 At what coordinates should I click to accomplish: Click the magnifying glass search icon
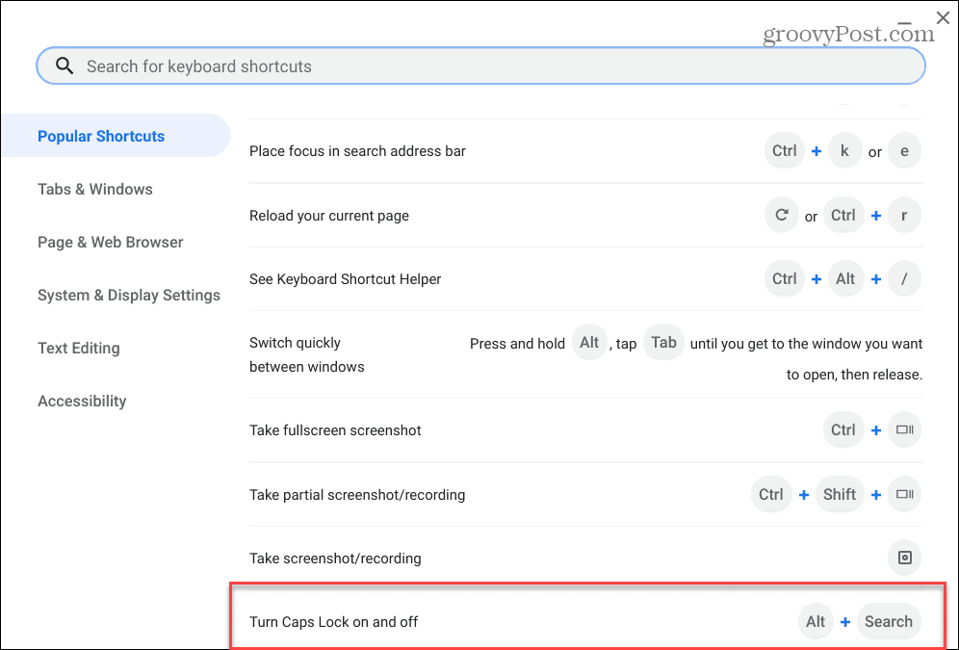[x=64, y=65]
